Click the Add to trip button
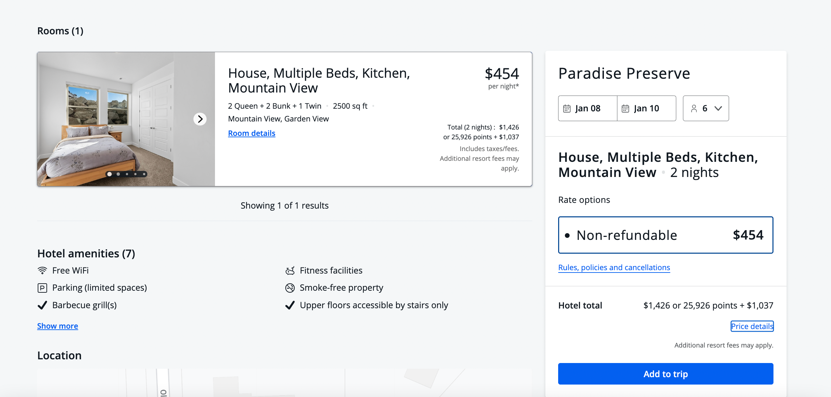 pyautogui.click(x=665, y=374)
